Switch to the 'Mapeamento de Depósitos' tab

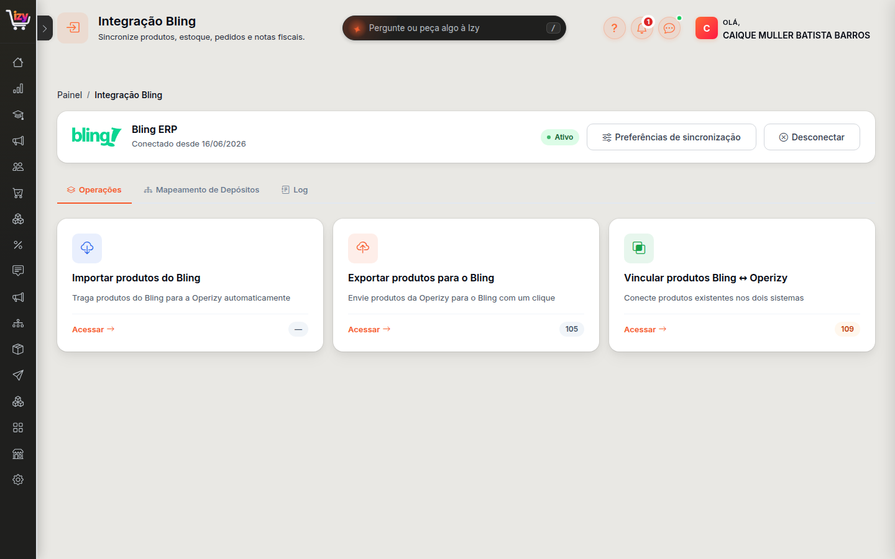pyautogui.click(x=201, y=190)
